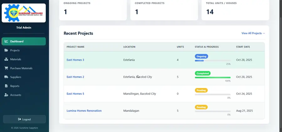Screen dimensions: 282x132
Task: Click the units value '4' for East Homes 3
Action: [178, 60]
